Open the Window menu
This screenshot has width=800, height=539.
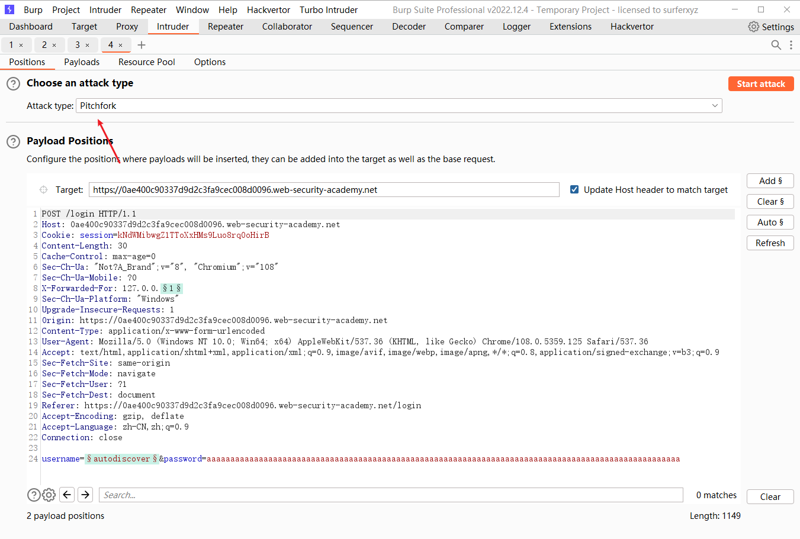[192, 10]
